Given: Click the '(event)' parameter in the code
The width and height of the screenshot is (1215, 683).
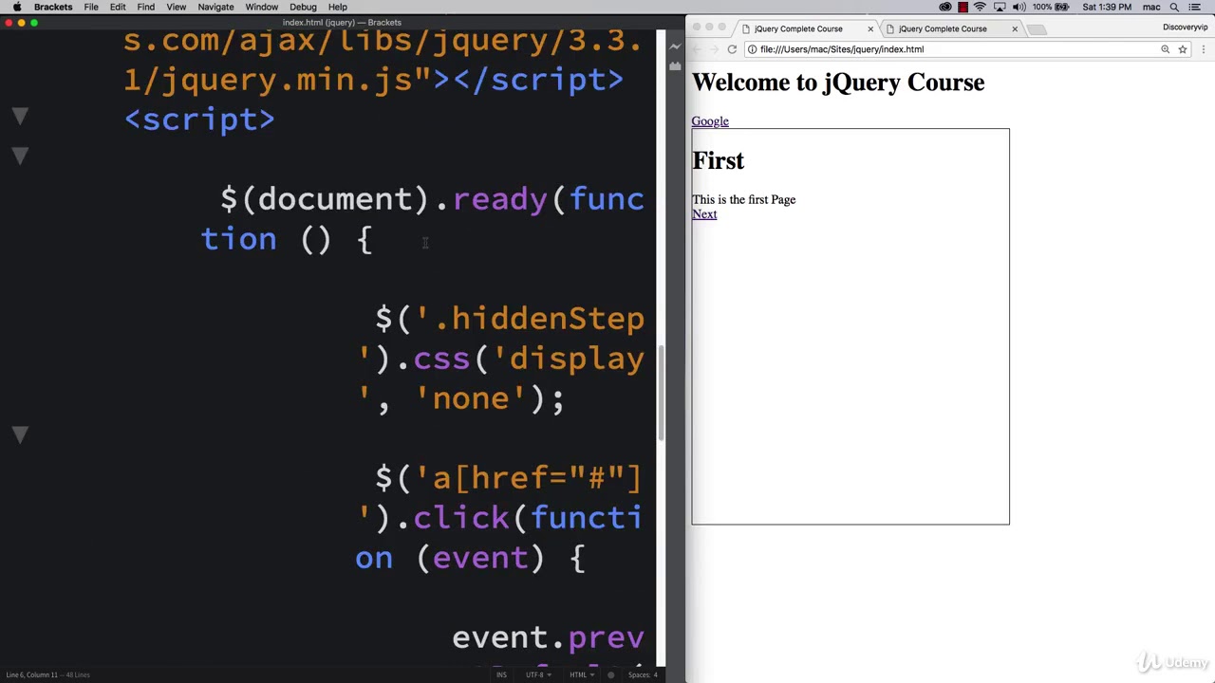Looking at the screenshot, I should [x=480, y=558].
